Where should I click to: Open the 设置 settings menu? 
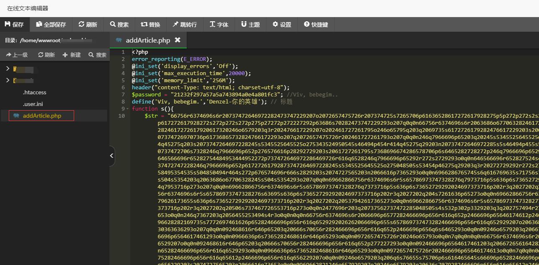[x=282, y=25]
